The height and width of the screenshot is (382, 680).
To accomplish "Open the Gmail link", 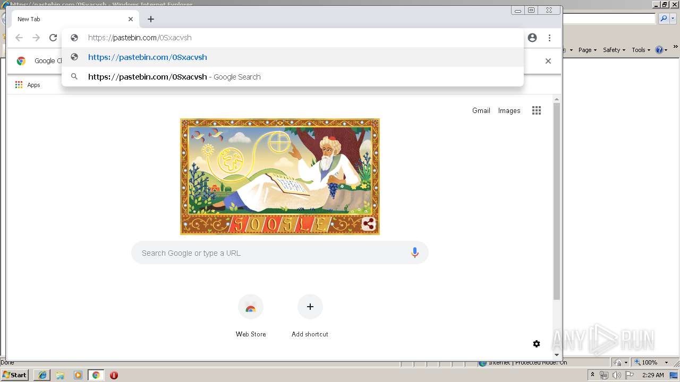I will 481,110.
